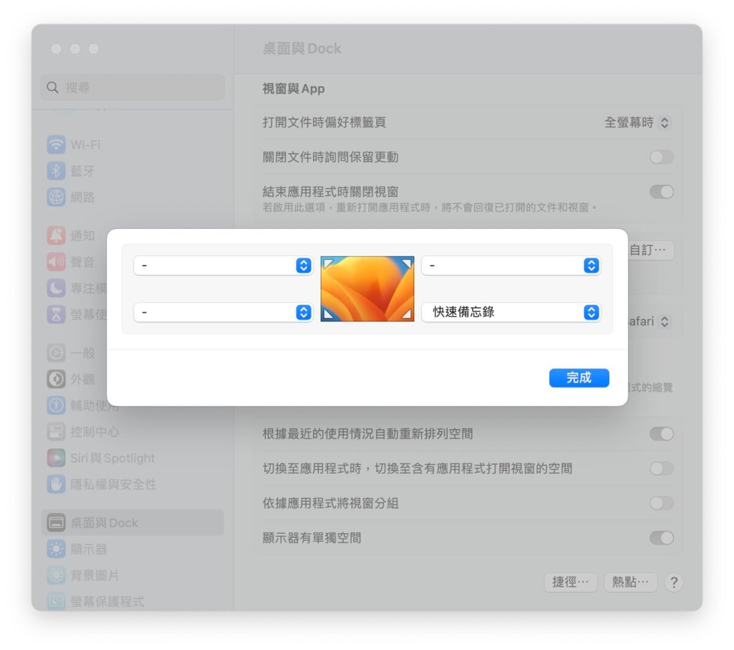Click the 完成 done button

(x=579, y=378)
